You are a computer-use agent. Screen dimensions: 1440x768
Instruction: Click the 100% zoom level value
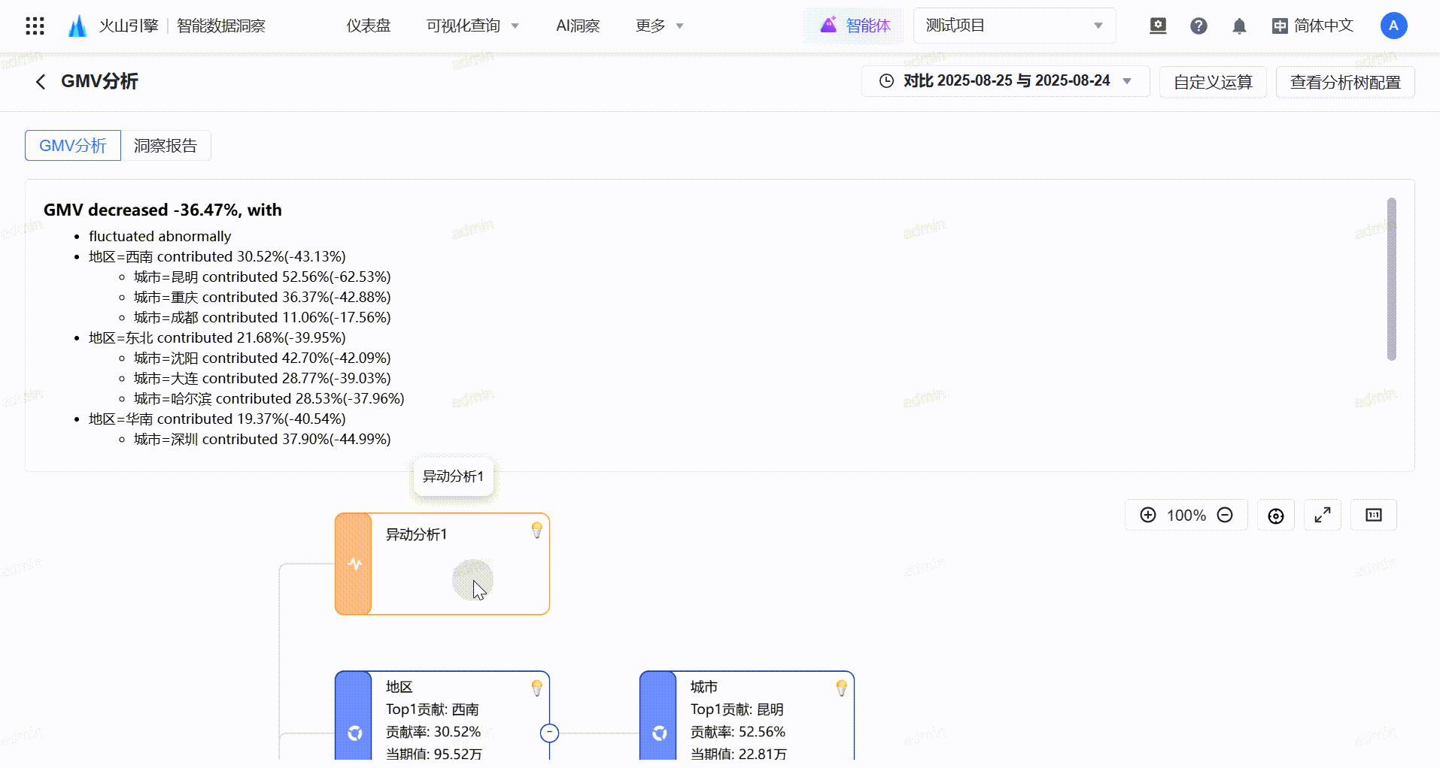[1186, 516]
